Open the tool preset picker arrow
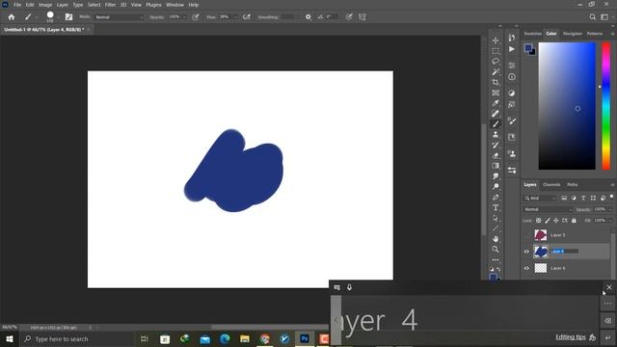The width and height of the screenshot is (617, 347). tap(37, 17)
